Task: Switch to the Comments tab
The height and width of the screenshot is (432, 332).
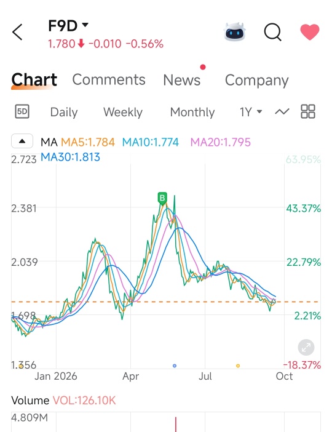Action: click(109, 80)
